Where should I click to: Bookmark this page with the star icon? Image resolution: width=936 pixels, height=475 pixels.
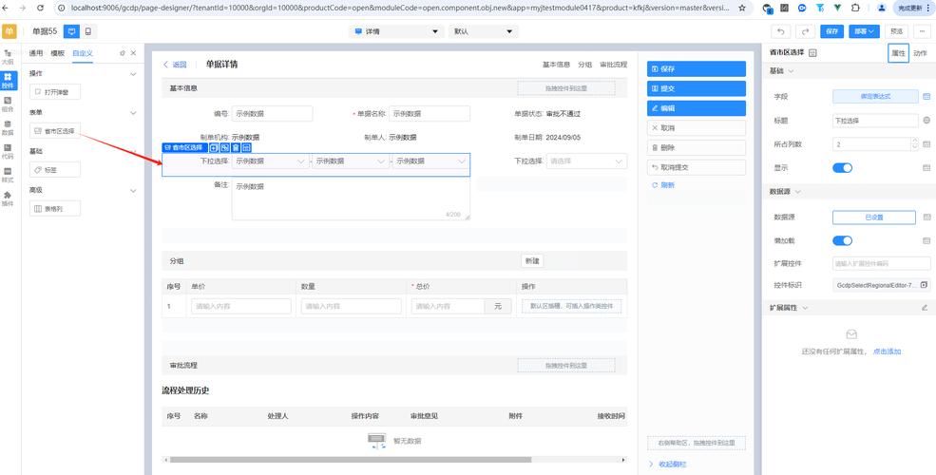pos(742,9)
